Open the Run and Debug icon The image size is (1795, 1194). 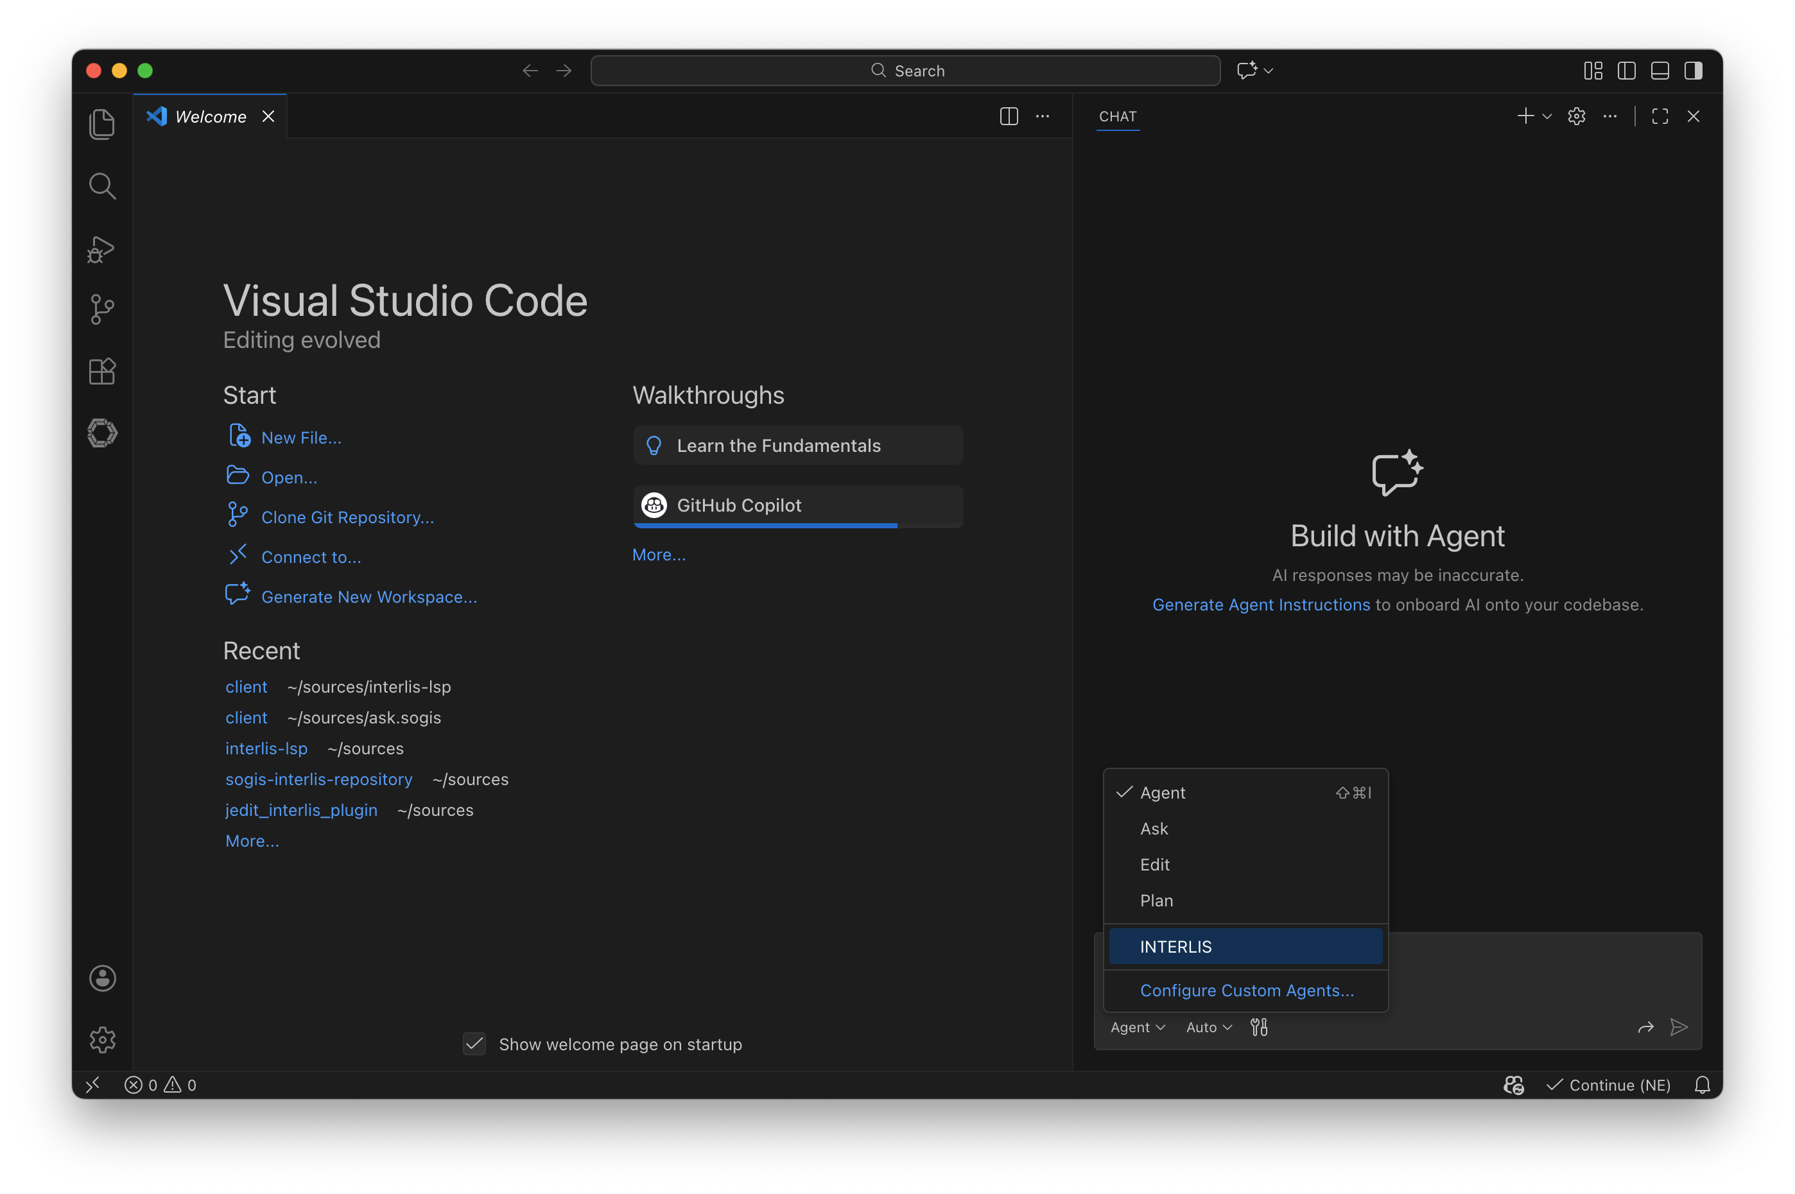[x=101, y=248]
